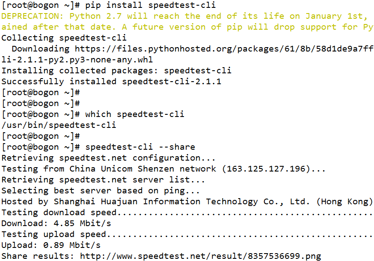Click Selecting best server based on ping

click(100, 191)
